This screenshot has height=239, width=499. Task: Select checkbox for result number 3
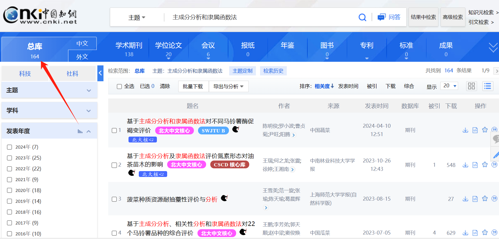(x=114, y=199)
